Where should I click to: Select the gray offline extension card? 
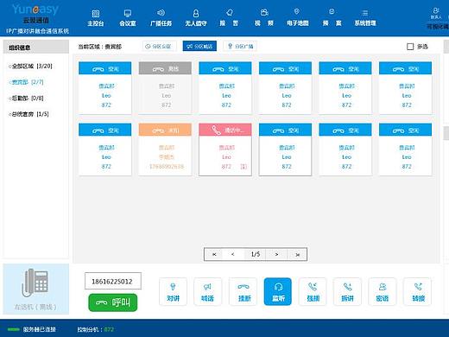[165, 88]
